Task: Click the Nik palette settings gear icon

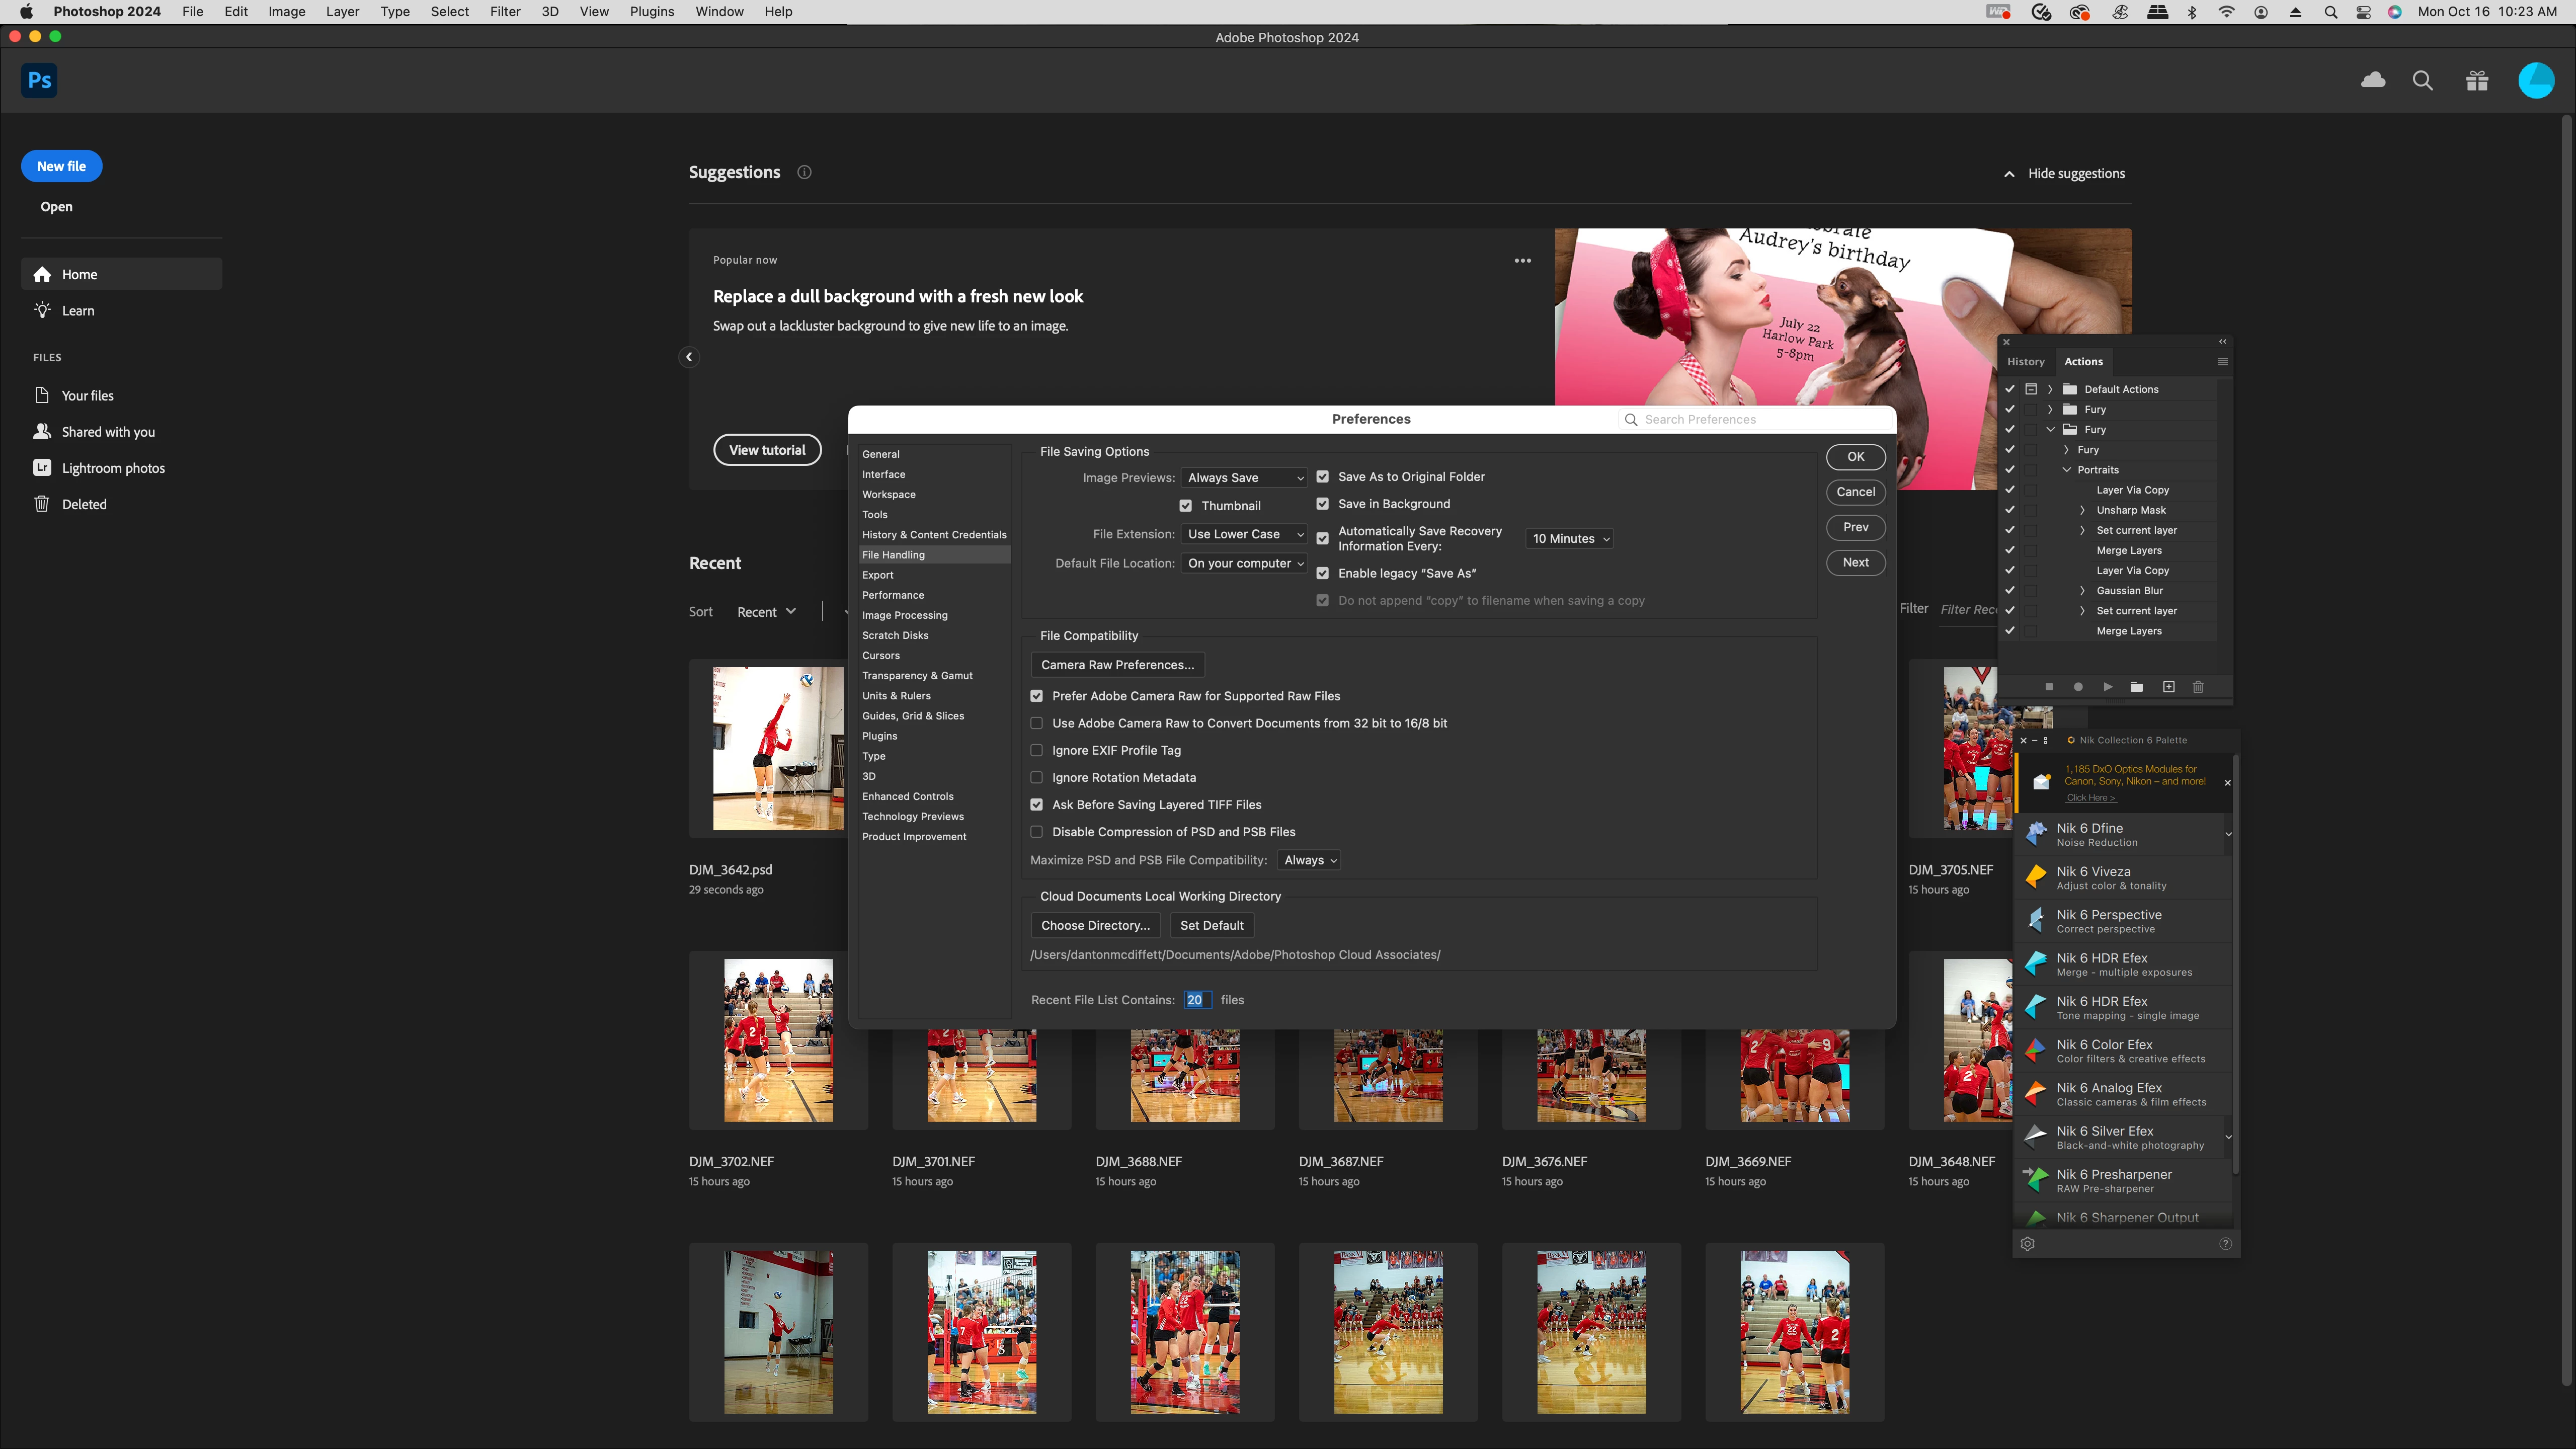Action: pos(2027,1244)
